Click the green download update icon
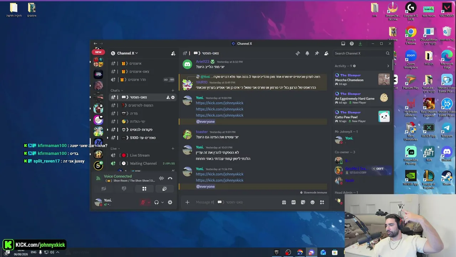Image resolution: width=456 pixels, height=257 pixels. 360,44
